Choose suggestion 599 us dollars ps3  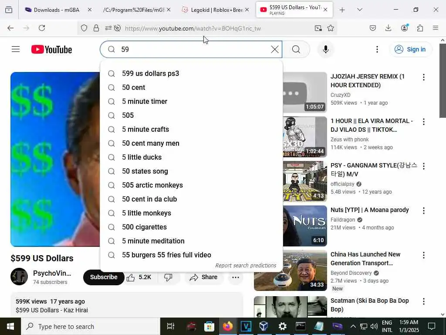click(192, 73)
